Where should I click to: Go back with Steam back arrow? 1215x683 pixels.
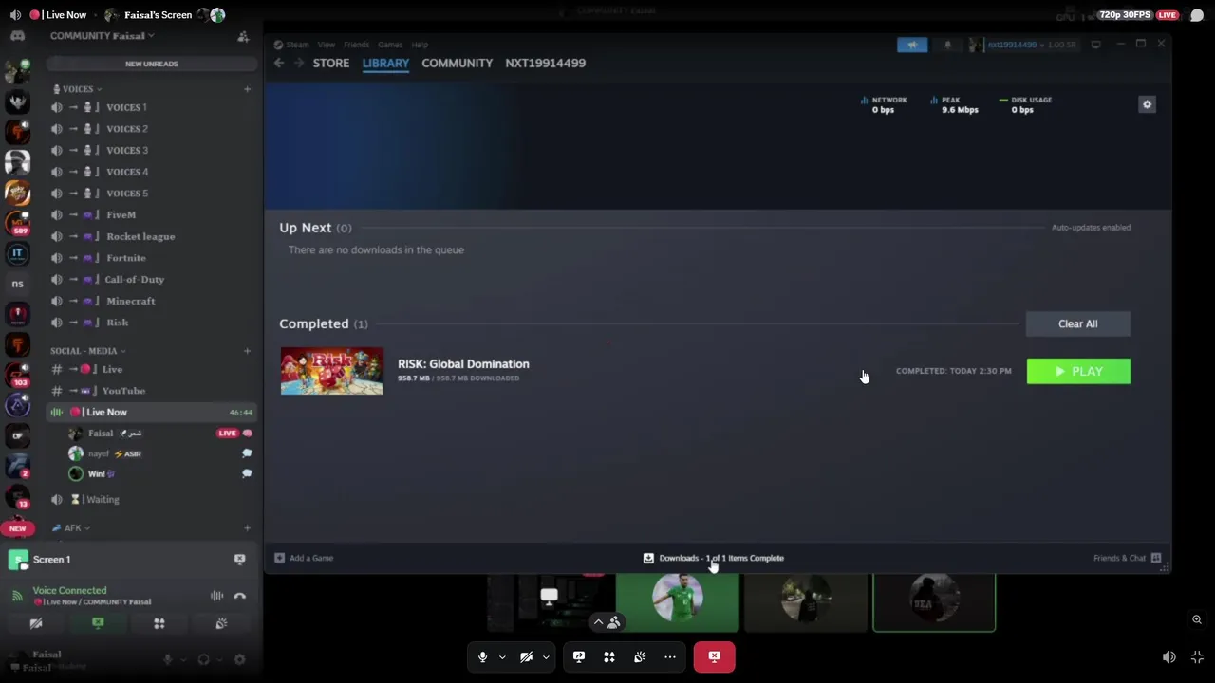click(x=278, y=63)
